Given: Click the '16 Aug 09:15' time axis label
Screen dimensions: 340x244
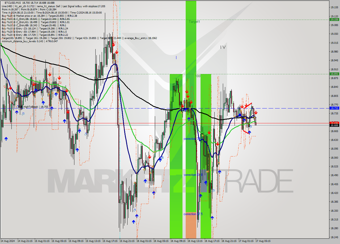Looking at the screenshot, I should pyautogui.click(x=178, y=241).
